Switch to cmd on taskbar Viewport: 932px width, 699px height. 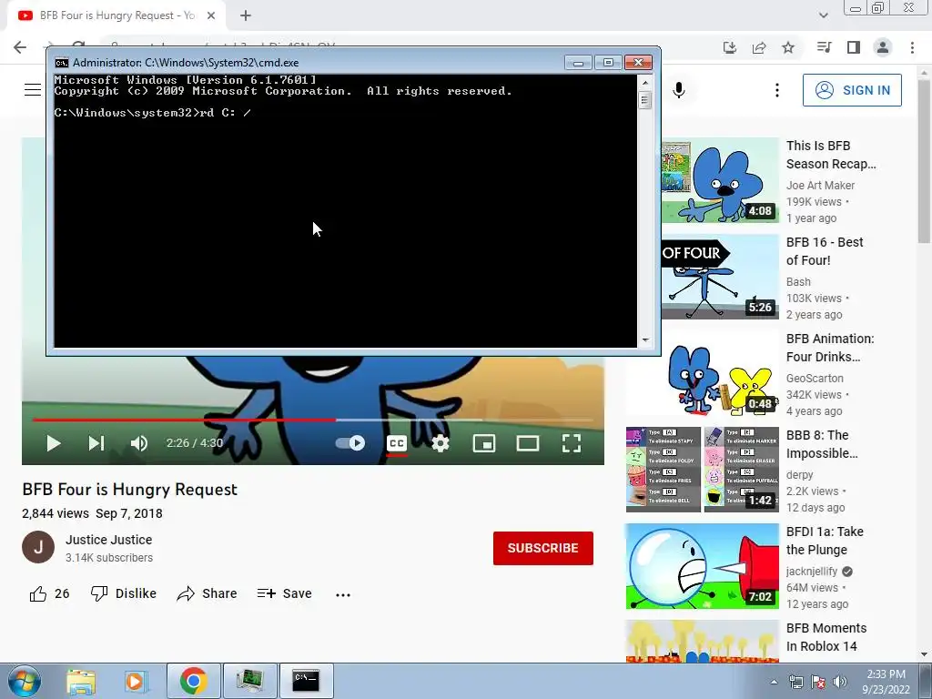[x=306, y=681]
